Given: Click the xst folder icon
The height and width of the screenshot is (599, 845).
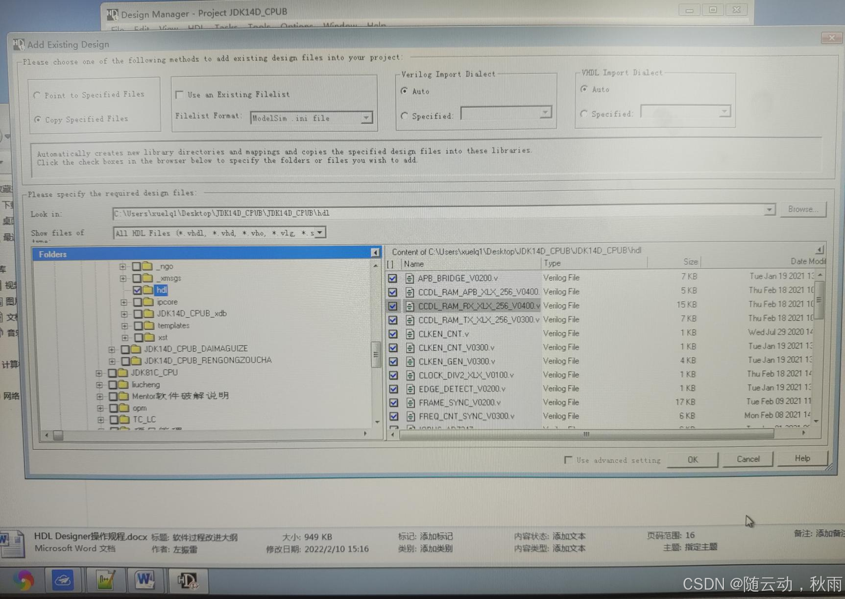Looking at the screenshot, I should [x=149, y=338].
